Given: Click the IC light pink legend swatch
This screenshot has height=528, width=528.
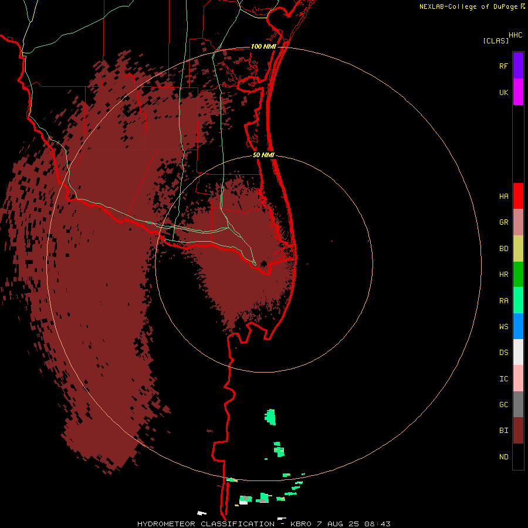Looking at the screenshot, I should (x=518, y=378).
